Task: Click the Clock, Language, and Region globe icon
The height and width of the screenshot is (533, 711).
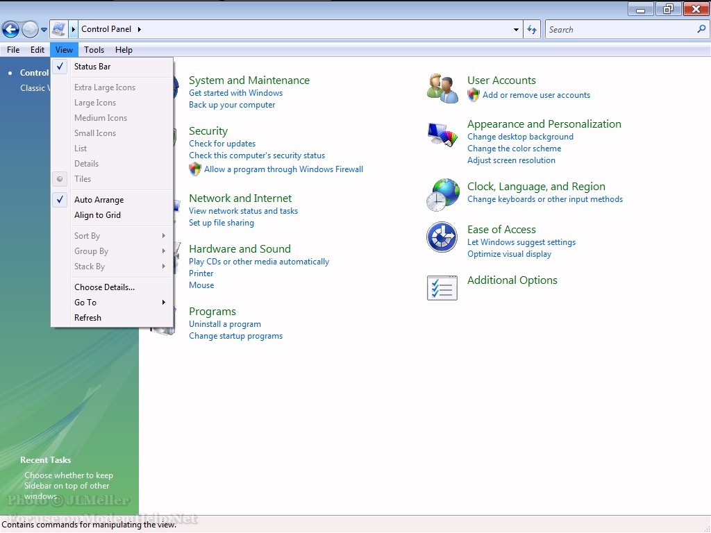Action: pos(442,194)
